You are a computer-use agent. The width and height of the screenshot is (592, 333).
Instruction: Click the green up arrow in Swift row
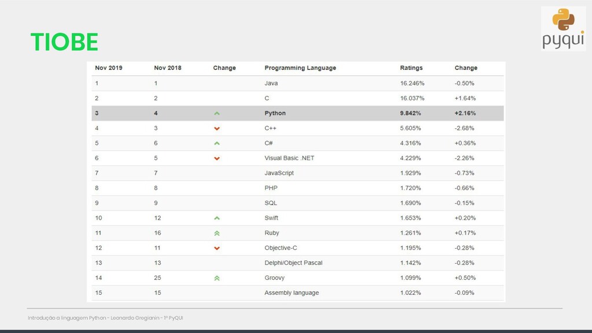[x=217, y=218]
